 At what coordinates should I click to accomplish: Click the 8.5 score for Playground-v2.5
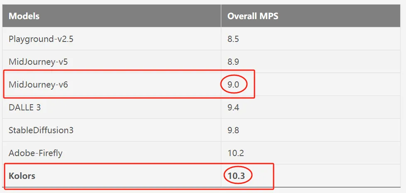pos(233,39)
